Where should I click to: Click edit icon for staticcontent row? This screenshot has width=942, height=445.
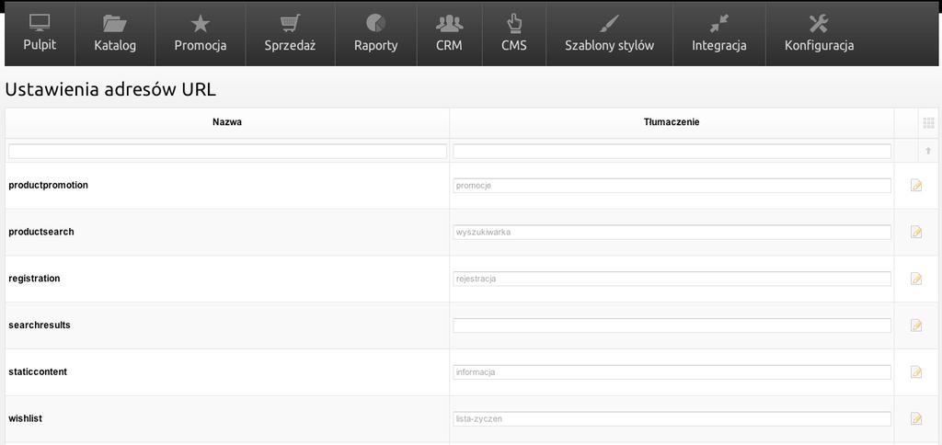click(x=915, y=372)
